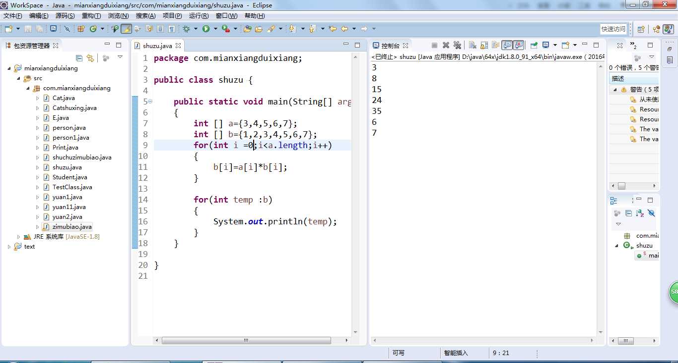Toggle Show Whitespace Characters pilcrow icon

point(171,29)
